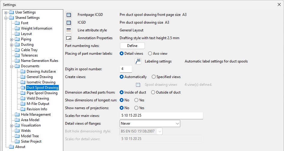284x151 pixels.
Task: Select Outside of duct option
Action: click(x=153, y=92)
